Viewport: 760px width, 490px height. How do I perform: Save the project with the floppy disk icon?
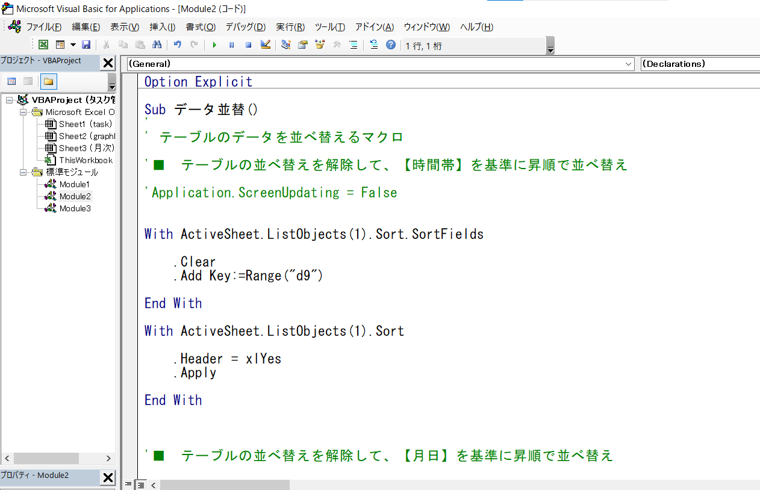click(x=86, y=45)
